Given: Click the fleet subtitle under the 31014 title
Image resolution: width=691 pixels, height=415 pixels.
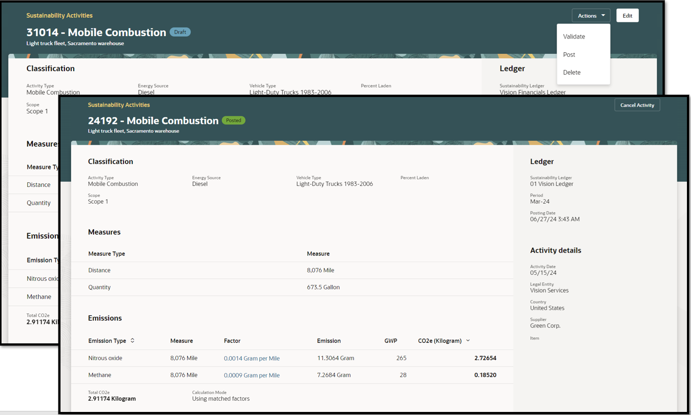Looking at the screenshot, I should tap(75, 43).
